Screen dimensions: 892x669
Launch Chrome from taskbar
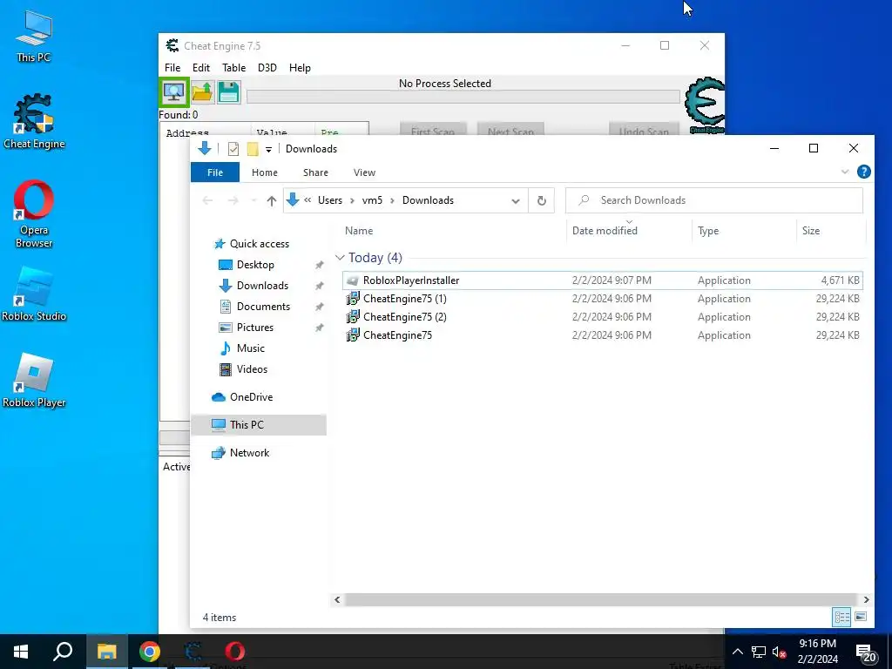(150, 652)
